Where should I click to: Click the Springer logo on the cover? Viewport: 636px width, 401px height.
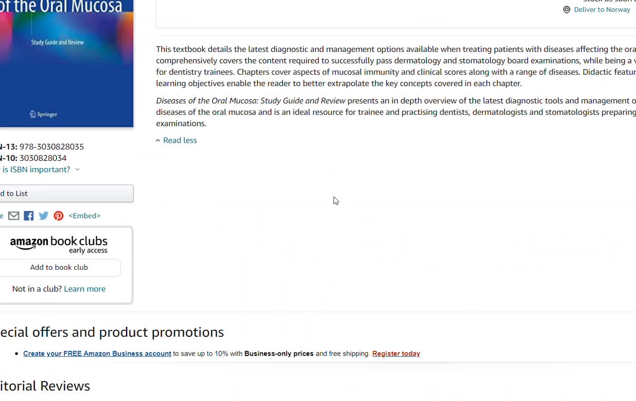43,114
